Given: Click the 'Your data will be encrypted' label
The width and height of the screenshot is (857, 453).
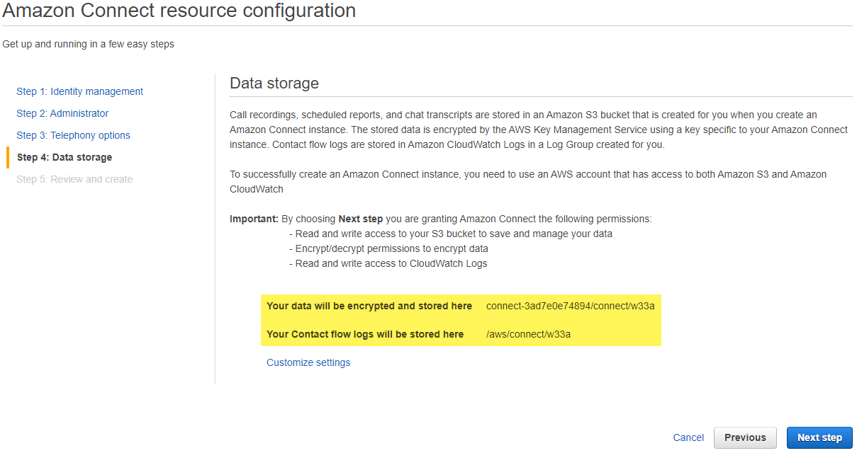Looking at the screenshot, I should pyautogui.click(x=369, y=306).
